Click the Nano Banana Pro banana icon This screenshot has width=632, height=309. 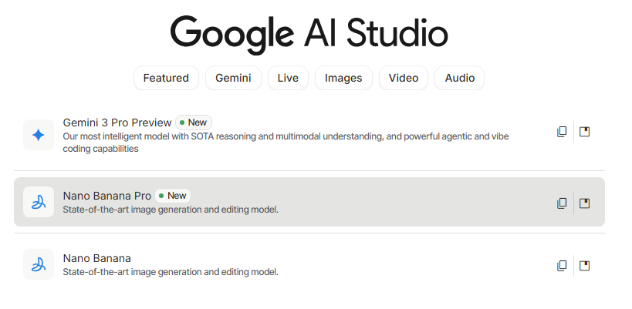pos(39,202)
